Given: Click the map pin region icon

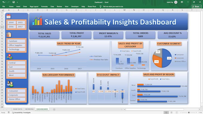Looking at the screenshot, I should coord(10,57).
